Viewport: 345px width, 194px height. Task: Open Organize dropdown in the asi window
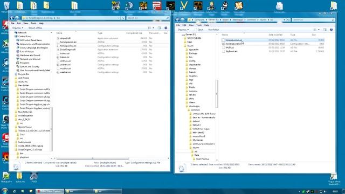tap(183, 30)
